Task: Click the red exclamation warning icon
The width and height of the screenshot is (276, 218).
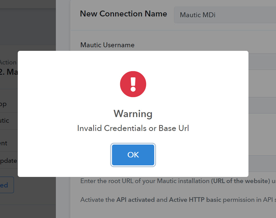Action: pos(133,84)
